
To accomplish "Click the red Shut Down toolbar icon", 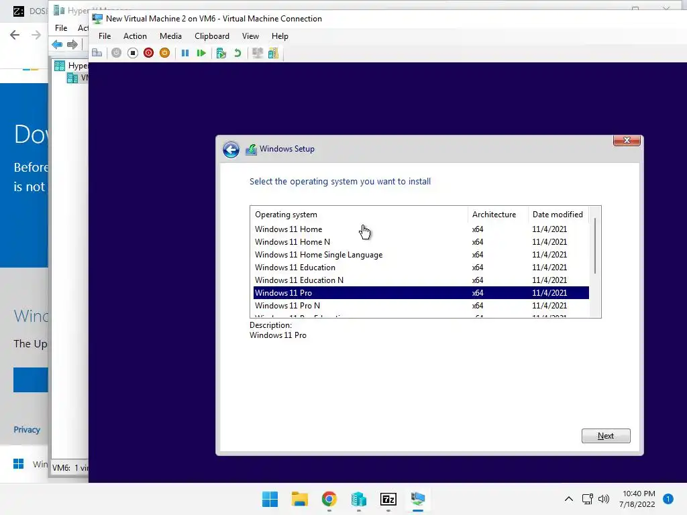I will coord(148,53).
